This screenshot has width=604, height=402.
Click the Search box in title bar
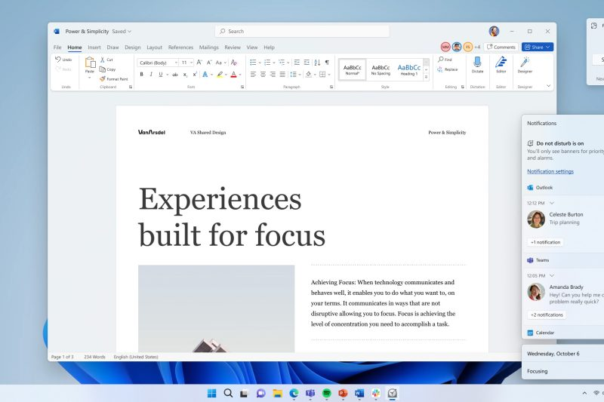click(x=302, y=31)
